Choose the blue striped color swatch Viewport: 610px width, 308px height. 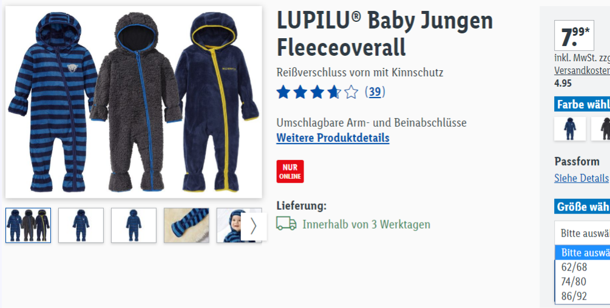tap(570, 129)
